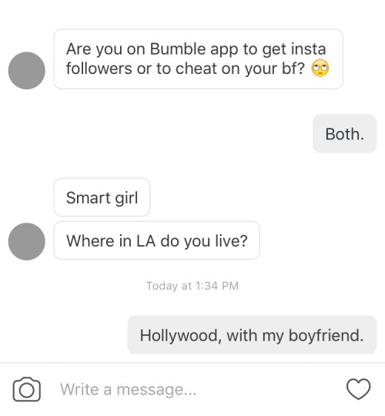Click 'LA' in the location question
Viewport: 385px width, 416px height.
pos(146,241)
